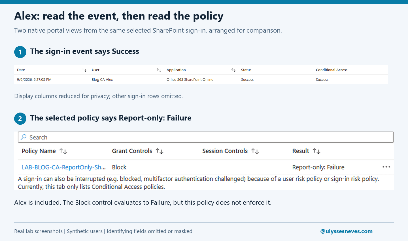Sort policies by Result arrows

(x=316, y=151)
